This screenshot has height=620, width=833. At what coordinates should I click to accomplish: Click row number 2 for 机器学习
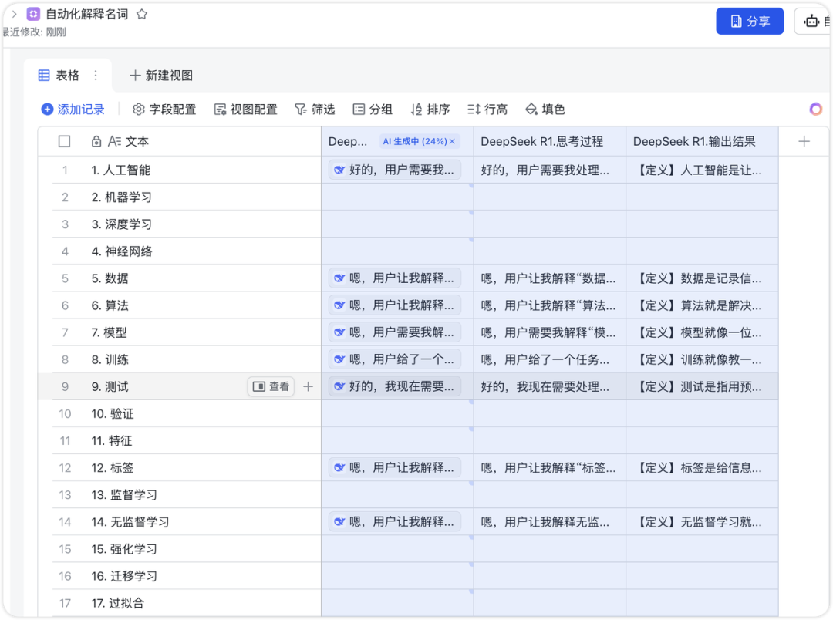(65, 197)
